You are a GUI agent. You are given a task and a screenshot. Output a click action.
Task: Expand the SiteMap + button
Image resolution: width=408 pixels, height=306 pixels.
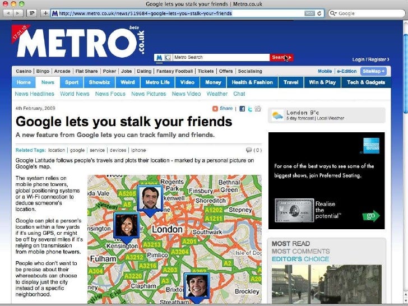373,71
